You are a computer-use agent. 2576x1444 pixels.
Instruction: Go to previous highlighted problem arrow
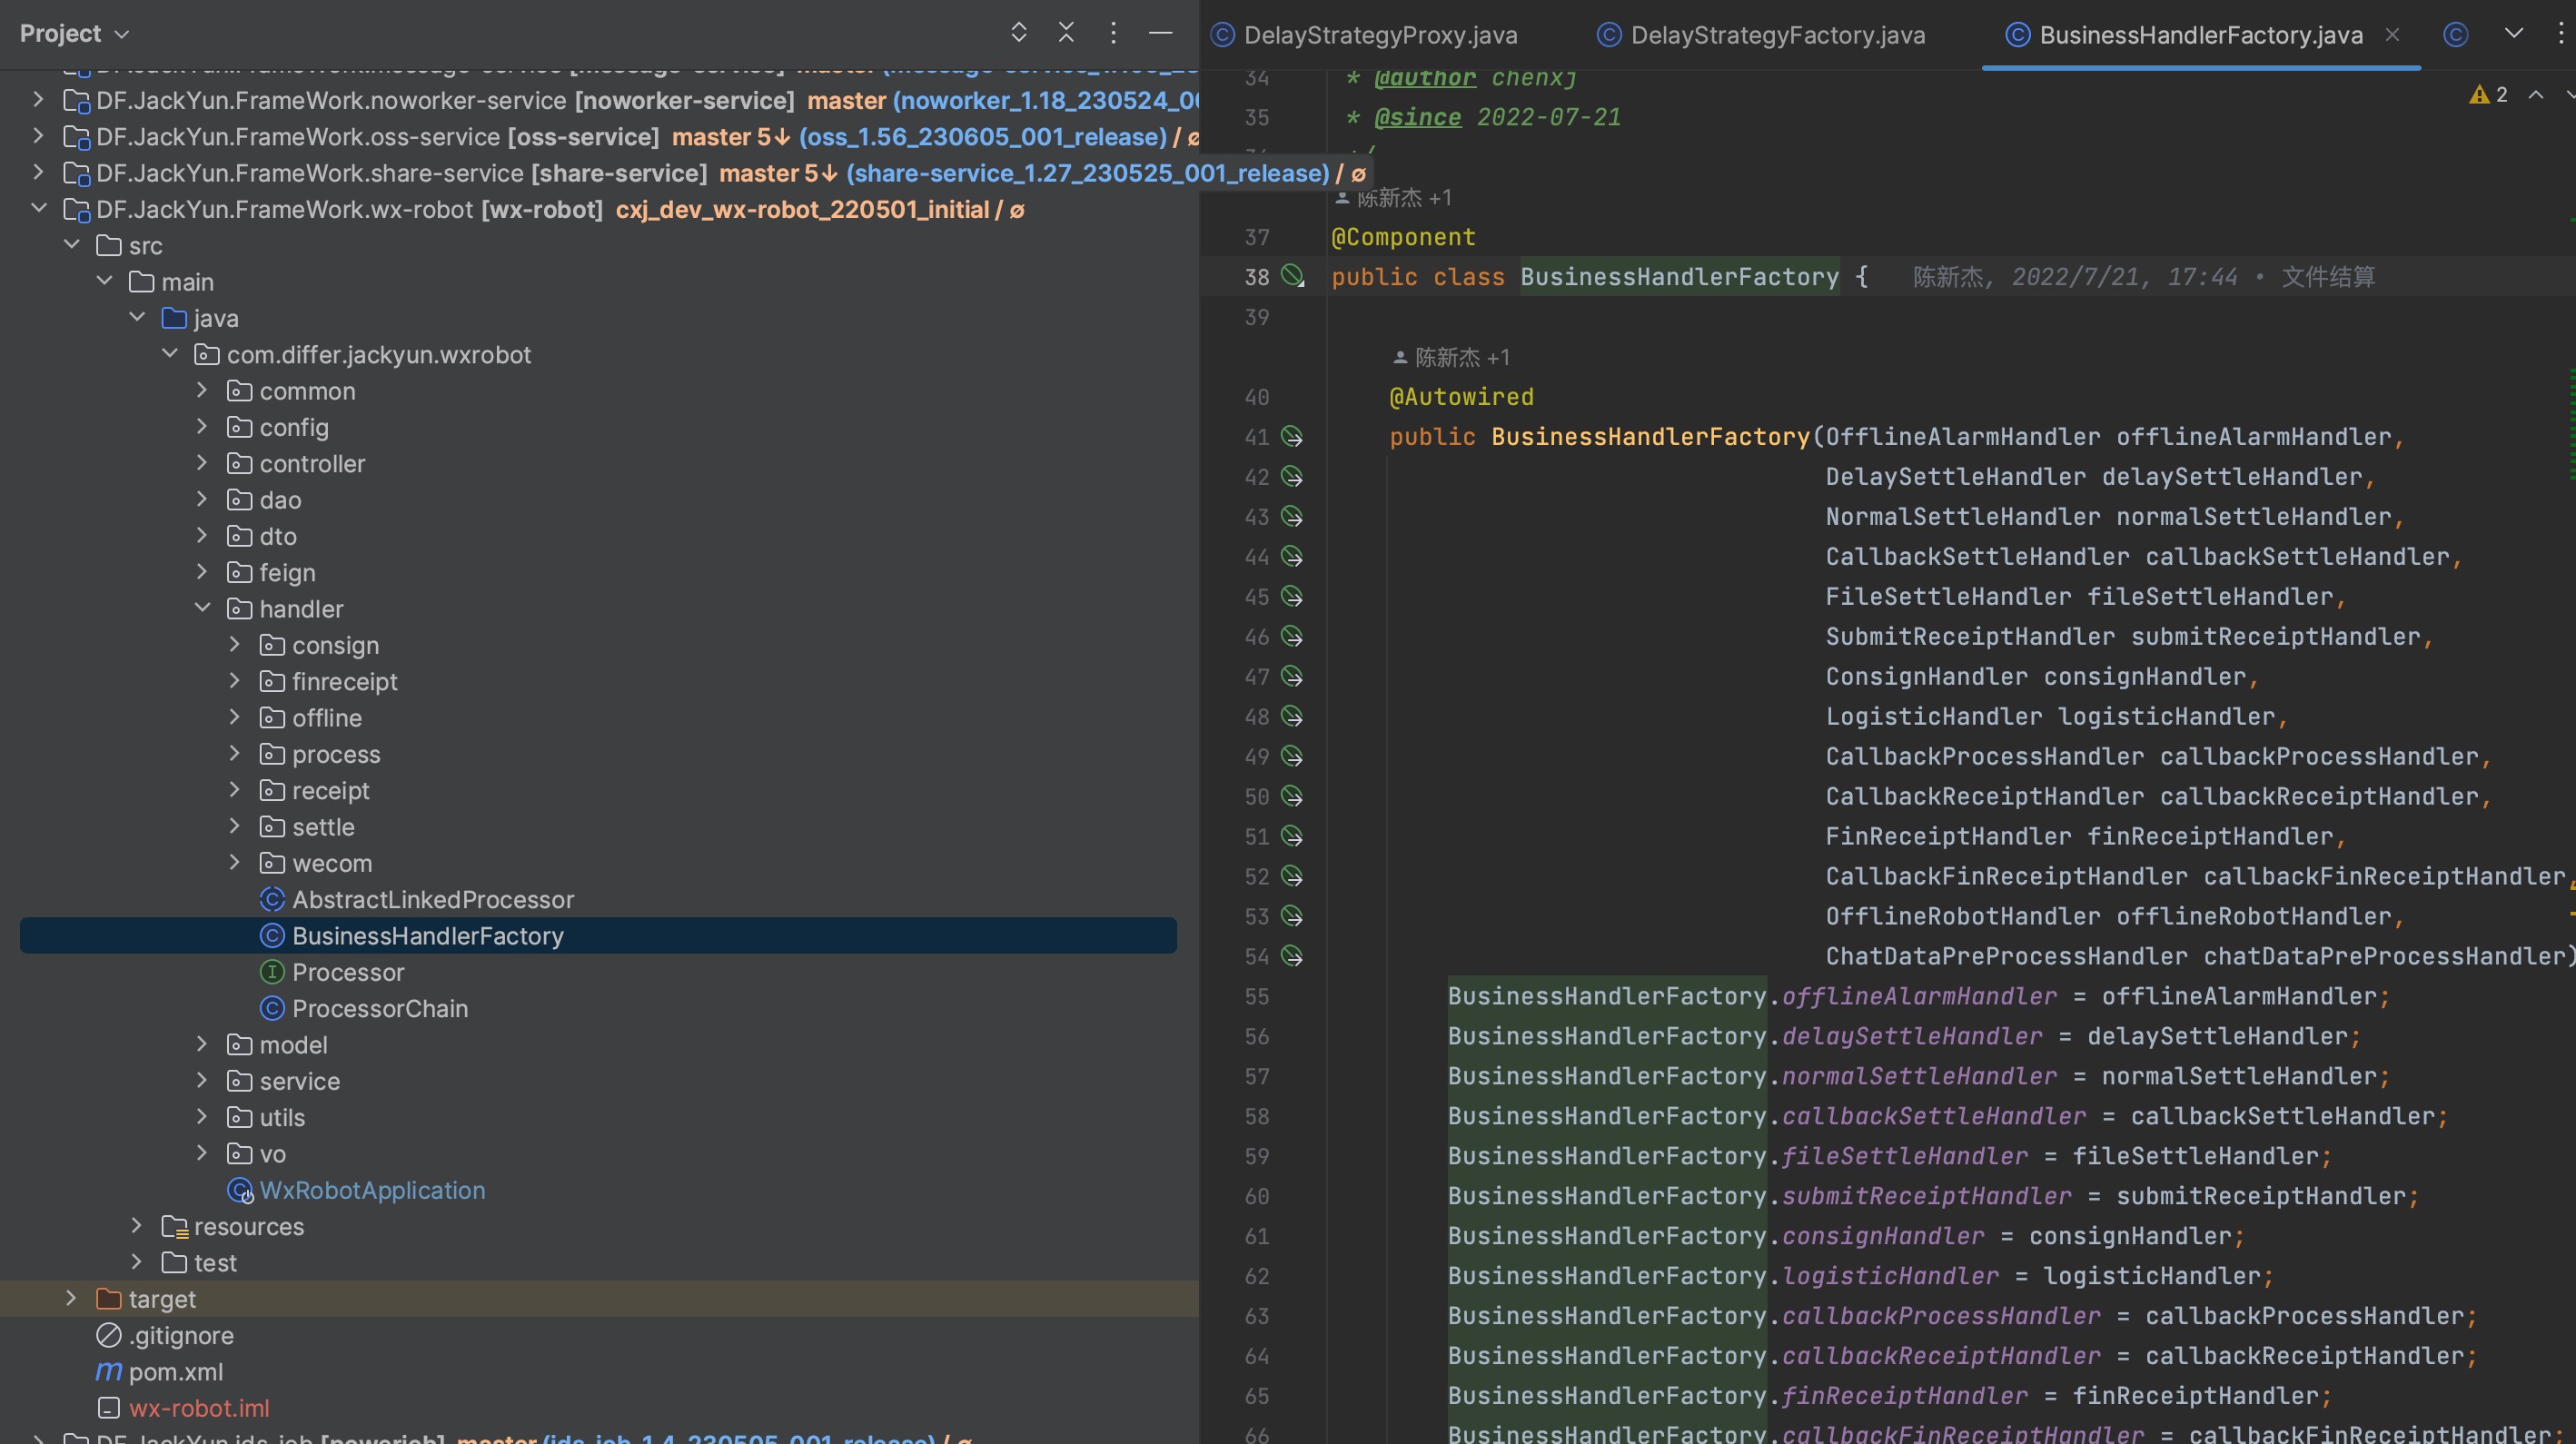(2536, 94)
